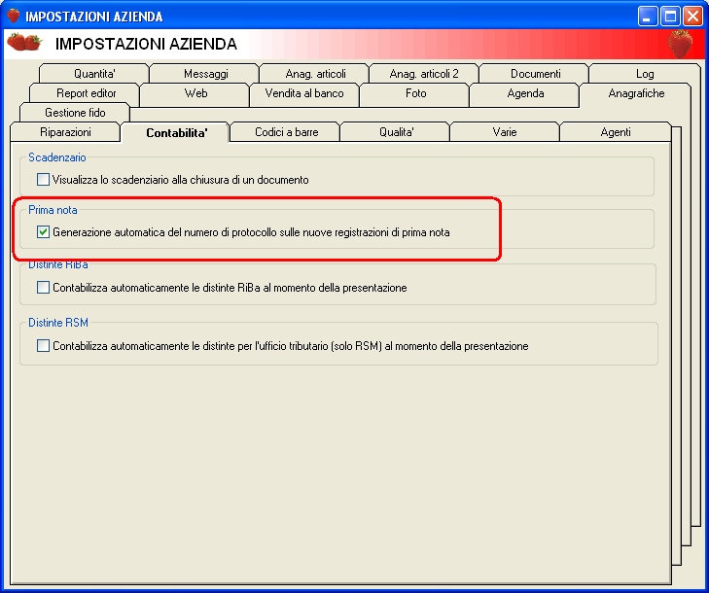The height and width of the screenshot is (593, 709).
Task: Switch to Codici a barre tab
Action: 286,132
